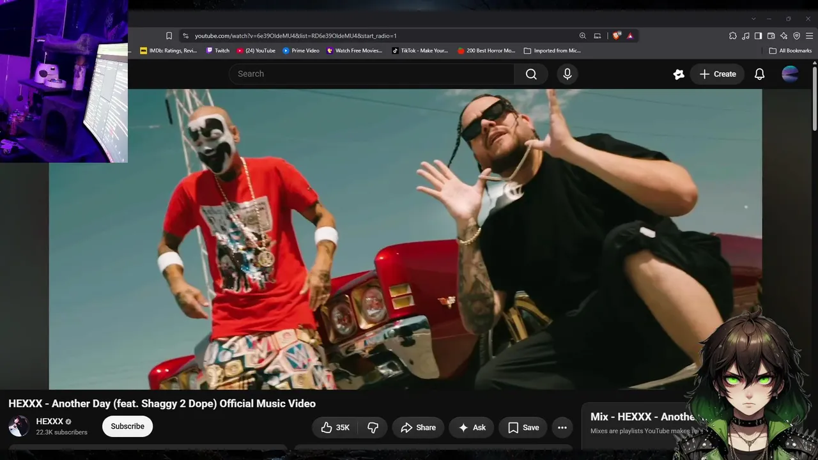Share the video using Share button
The height and width of the screenshot is (460, 818).
click(418, 427)
